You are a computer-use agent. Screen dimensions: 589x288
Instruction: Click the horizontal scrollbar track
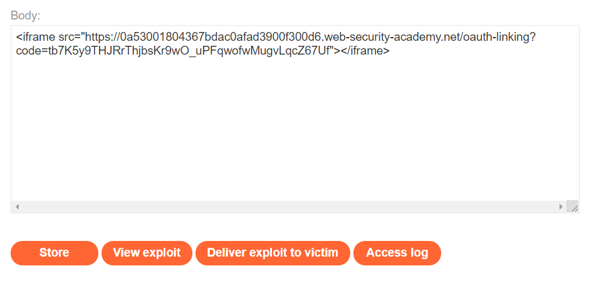tap(289, 206)
